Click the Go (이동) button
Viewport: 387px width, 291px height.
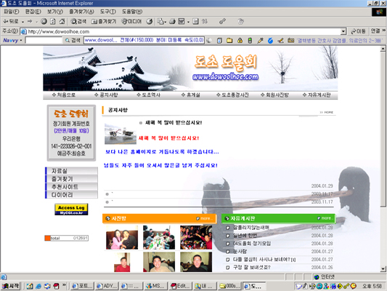[x=358, y=31]
